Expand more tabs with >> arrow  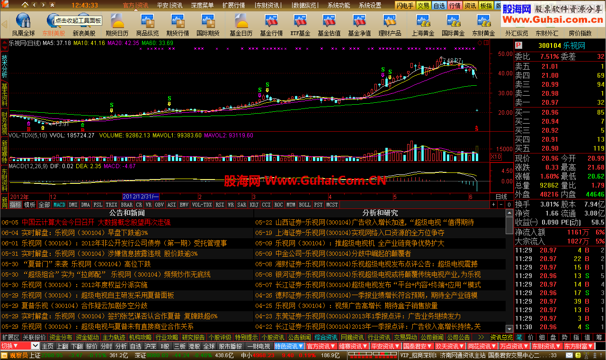point(481,337)
